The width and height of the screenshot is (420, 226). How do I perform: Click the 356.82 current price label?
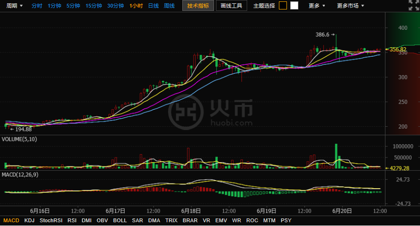(x=398, y=49)
